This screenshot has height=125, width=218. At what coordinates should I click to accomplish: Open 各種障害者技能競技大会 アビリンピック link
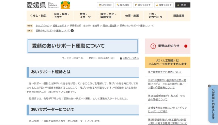point(167,109)
